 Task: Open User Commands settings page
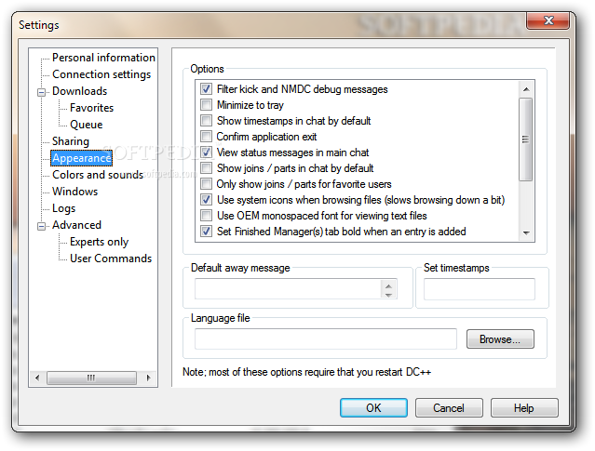[x=111, y=259]
